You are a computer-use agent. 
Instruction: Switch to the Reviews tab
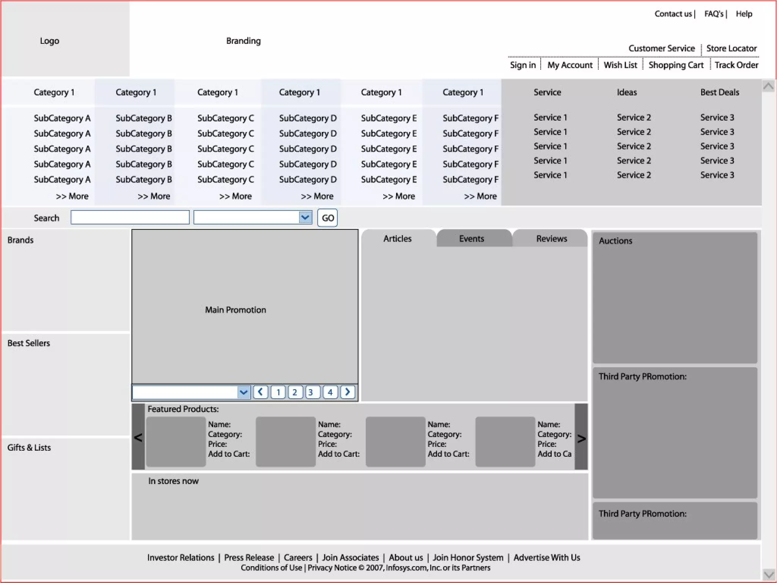551,239
